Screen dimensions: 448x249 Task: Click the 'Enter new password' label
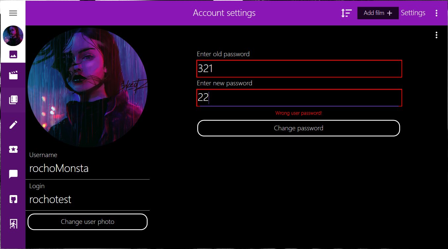(224, 83)
